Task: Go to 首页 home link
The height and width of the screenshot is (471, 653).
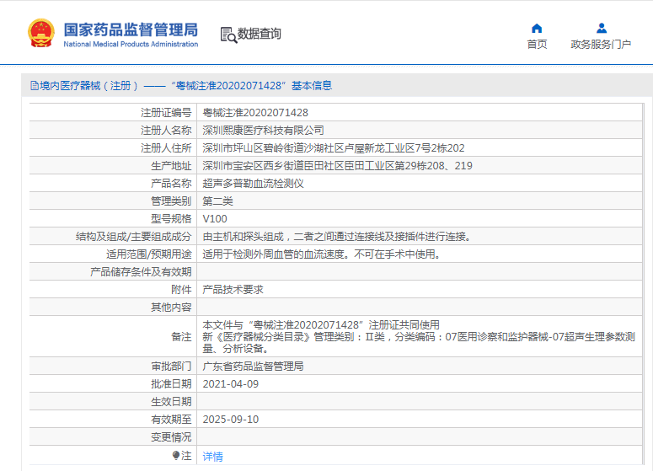Action: coord(537,44)
